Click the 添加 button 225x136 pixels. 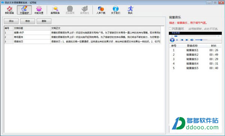pos(11,21)
